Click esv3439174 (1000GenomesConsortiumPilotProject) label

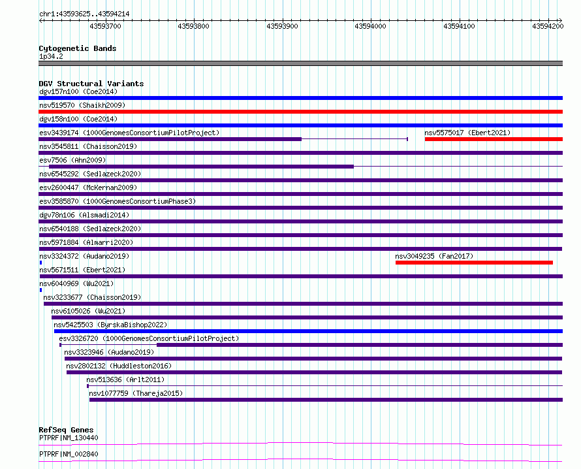(x=129, y=133)
